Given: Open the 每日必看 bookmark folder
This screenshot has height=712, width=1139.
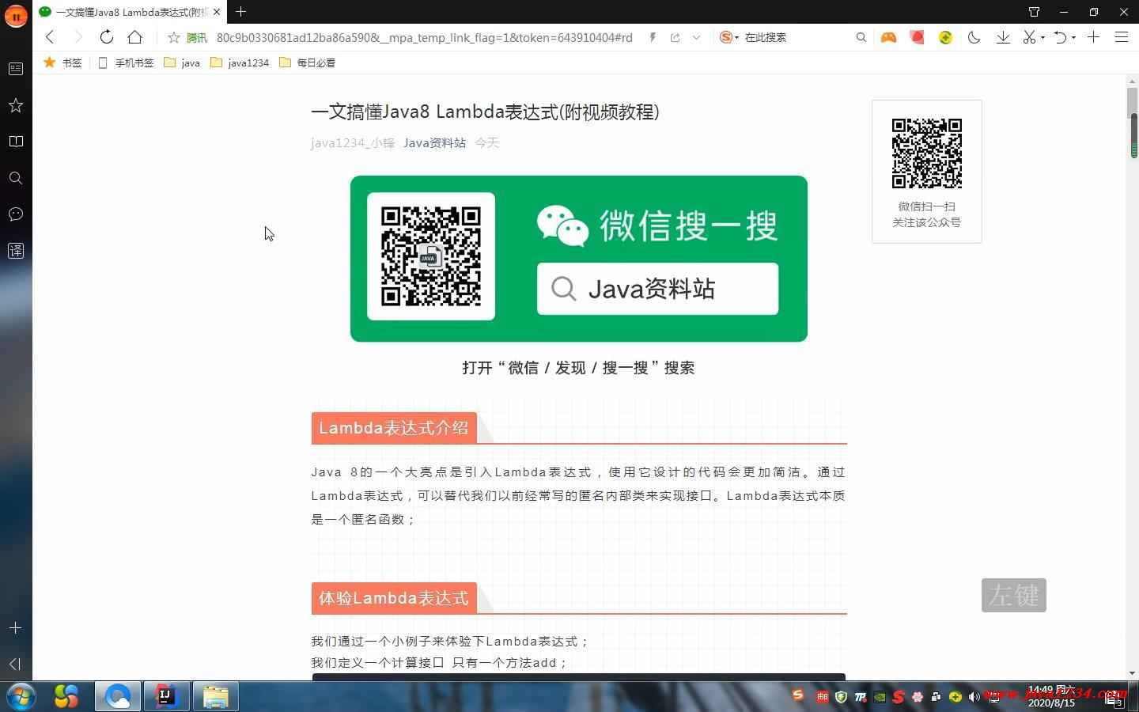Looking at the screenshot, I should point(308,62).
